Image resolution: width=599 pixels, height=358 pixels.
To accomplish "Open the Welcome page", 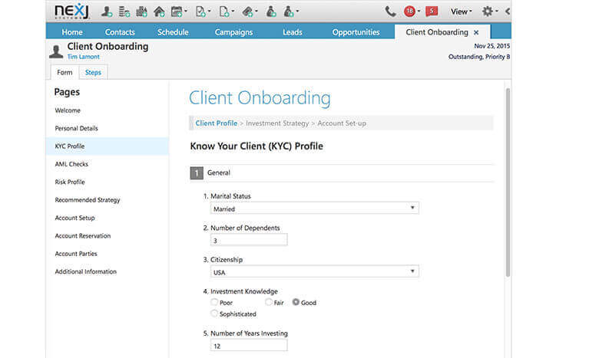I will click(108, 110).
